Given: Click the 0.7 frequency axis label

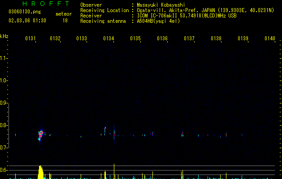Looking at the screenshot, I should pyautogui.click(x=4, y=148).
